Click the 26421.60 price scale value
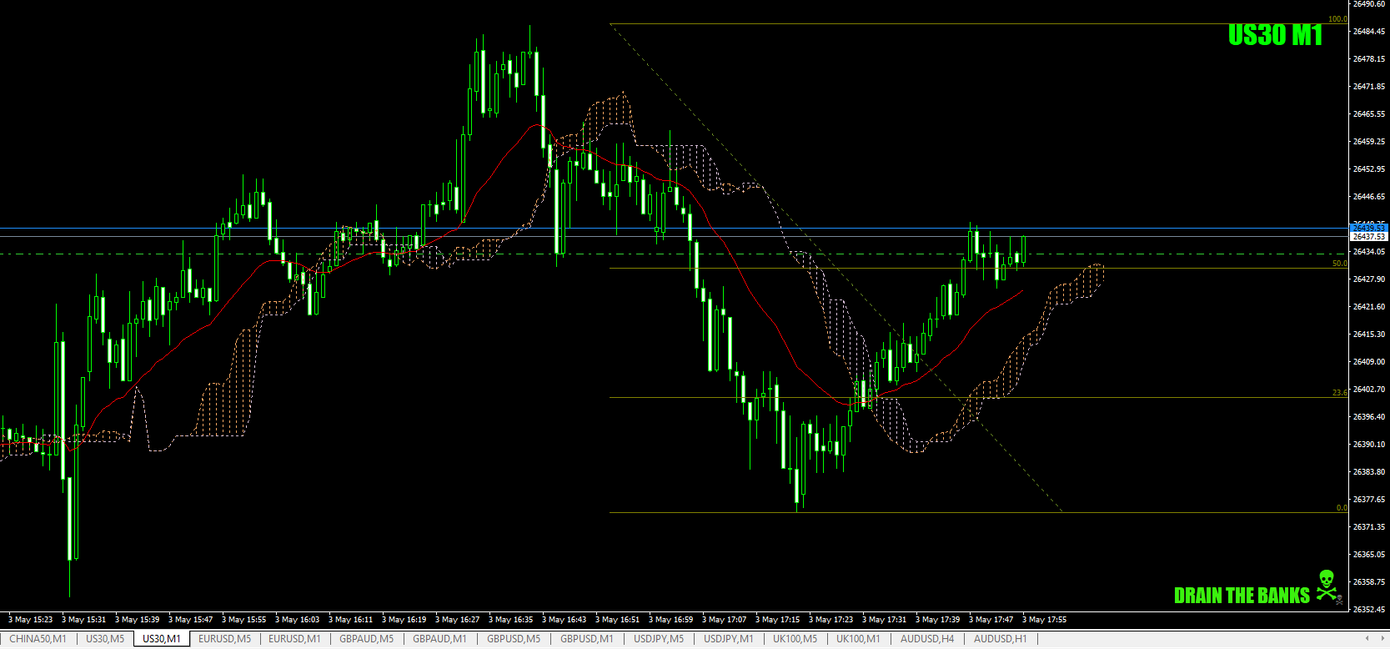The width and height of the screenshot is (1390, 649). point(1369,307)
